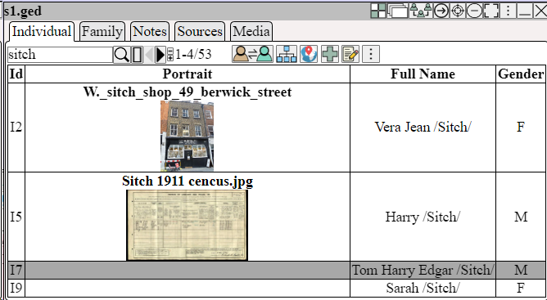Open the title bar three-dot options menu
547x300 pixels.
(508, 11)
